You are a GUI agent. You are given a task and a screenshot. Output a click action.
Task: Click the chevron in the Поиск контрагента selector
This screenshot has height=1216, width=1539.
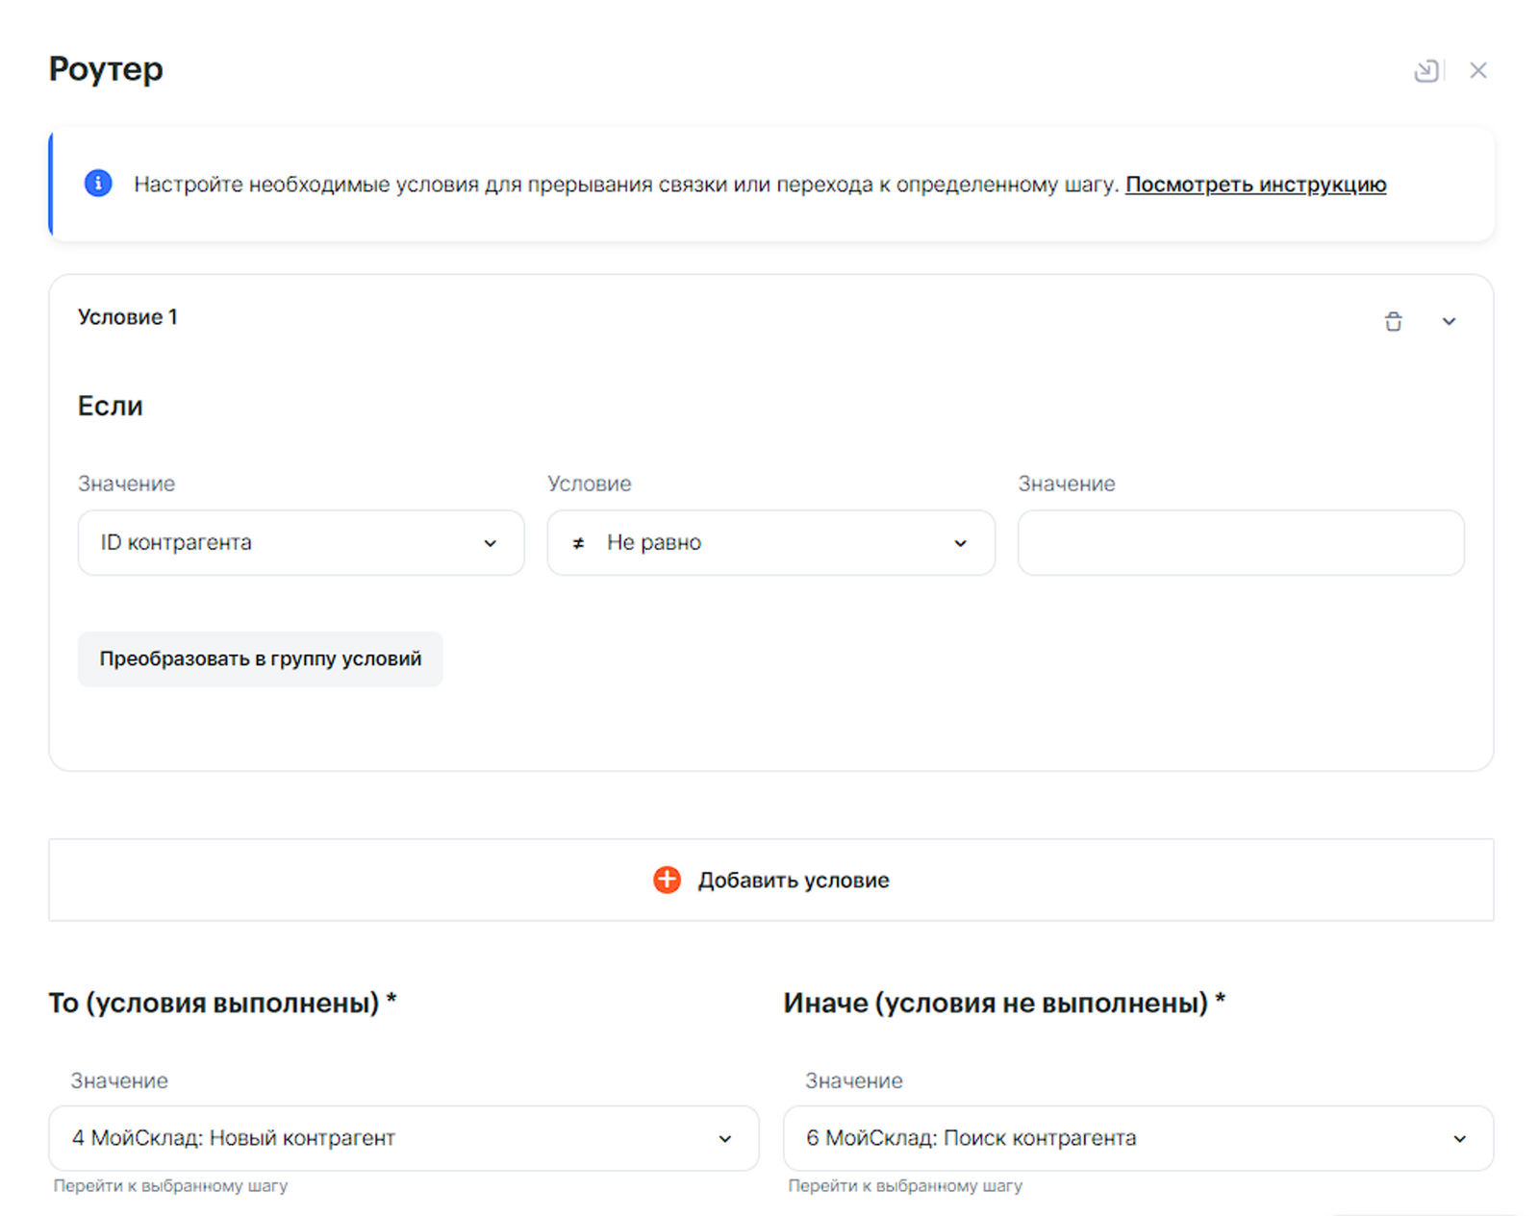1459,1139
